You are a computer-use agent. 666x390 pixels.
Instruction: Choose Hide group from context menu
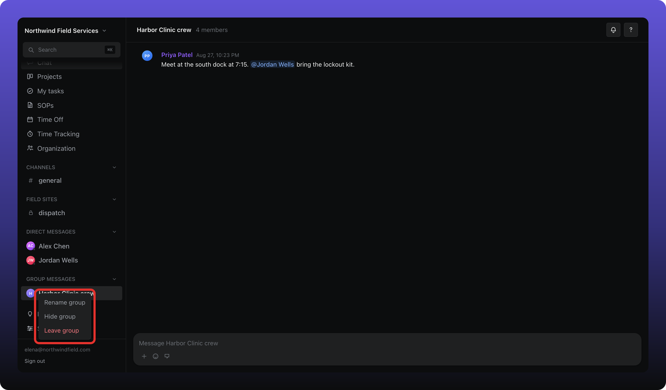point(65,316)
